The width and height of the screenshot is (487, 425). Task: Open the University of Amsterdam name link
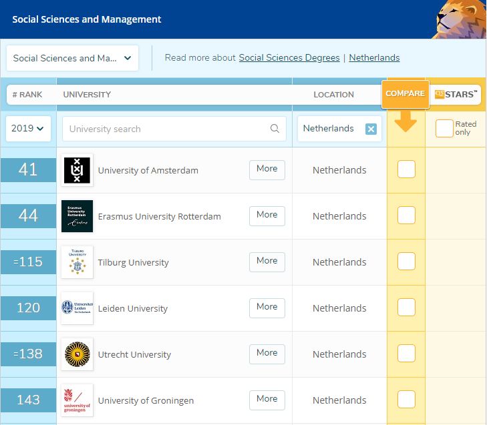148,170
